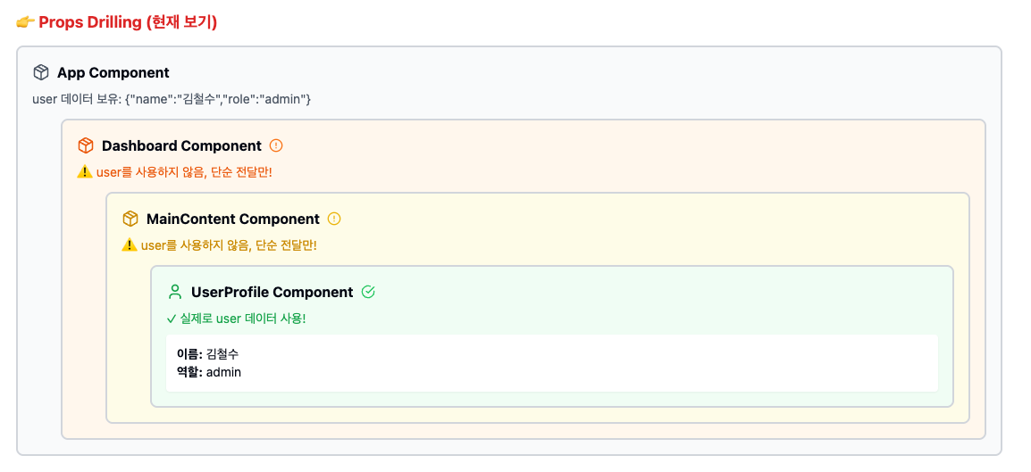Viewport: 1031px width, 472px height.
Task: Click the warning triangle in Dashboard's message
Action: click(85, 171)
